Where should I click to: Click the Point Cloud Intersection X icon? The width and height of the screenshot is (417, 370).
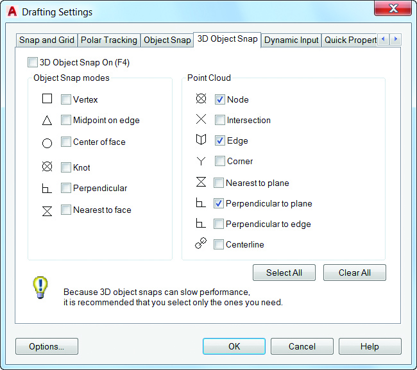(x=201, y=119)
